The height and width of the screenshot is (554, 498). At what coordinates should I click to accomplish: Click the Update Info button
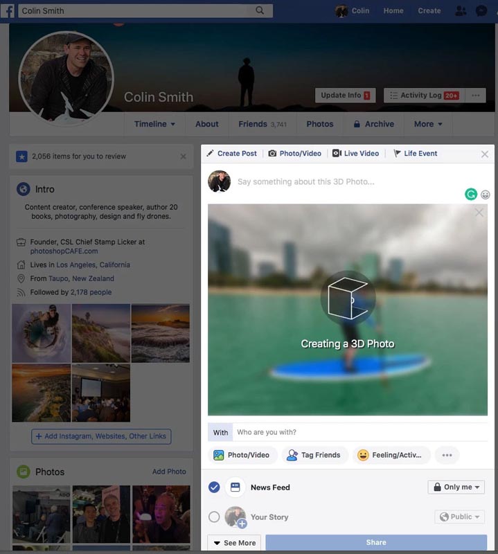coord(346,96)
